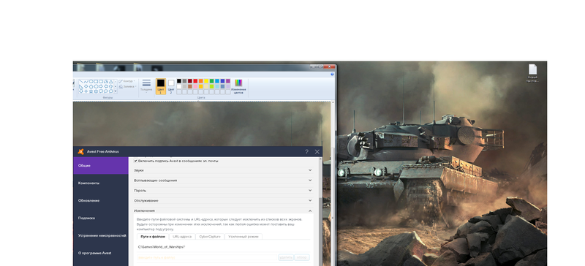Switch to the CyberCapture tab
The width and height of the screenshot is (585, 266).
211,237
